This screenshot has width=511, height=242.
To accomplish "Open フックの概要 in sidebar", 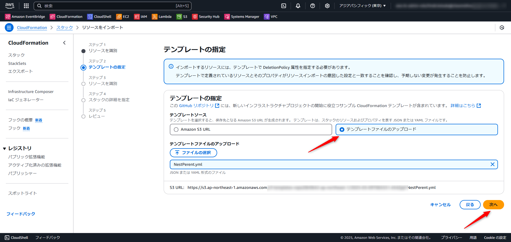I will click(x=20, y=120).
